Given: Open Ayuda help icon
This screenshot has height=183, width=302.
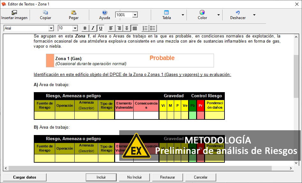Looking at the screenshot, I should click(x=105, y=12).
